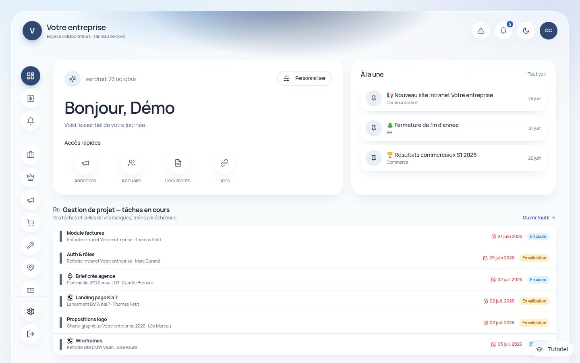Click the logout icon in sidebar
Screen dimensions: 580x363
(x=31, y=334)
